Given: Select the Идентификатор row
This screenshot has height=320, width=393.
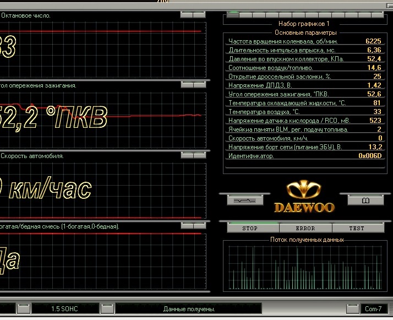Looking at the screenshot, I should pos(305,156).
